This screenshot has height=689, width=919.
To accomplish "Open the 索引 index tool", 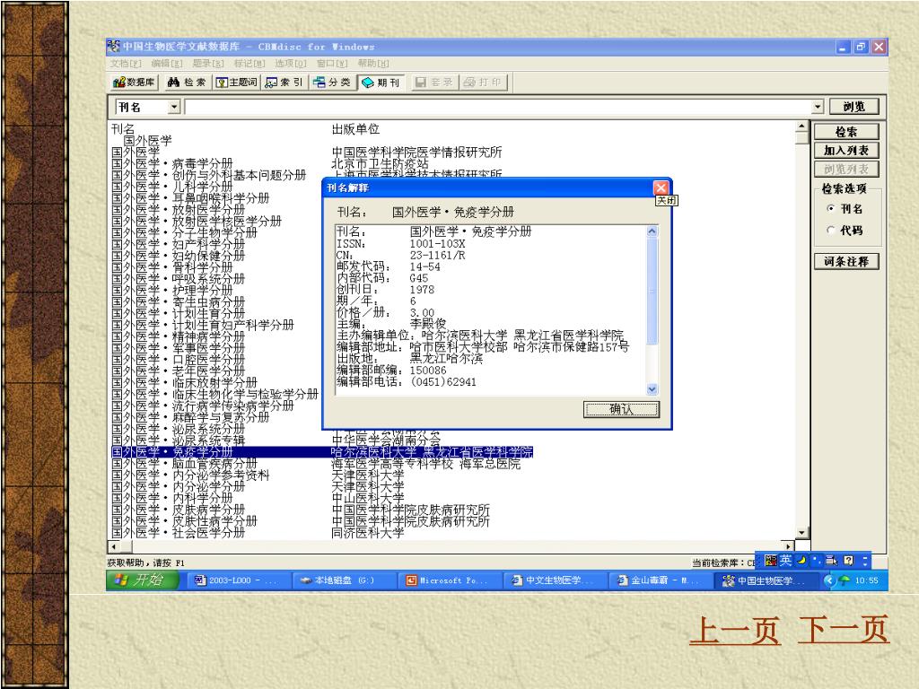I will coord(284,83).
